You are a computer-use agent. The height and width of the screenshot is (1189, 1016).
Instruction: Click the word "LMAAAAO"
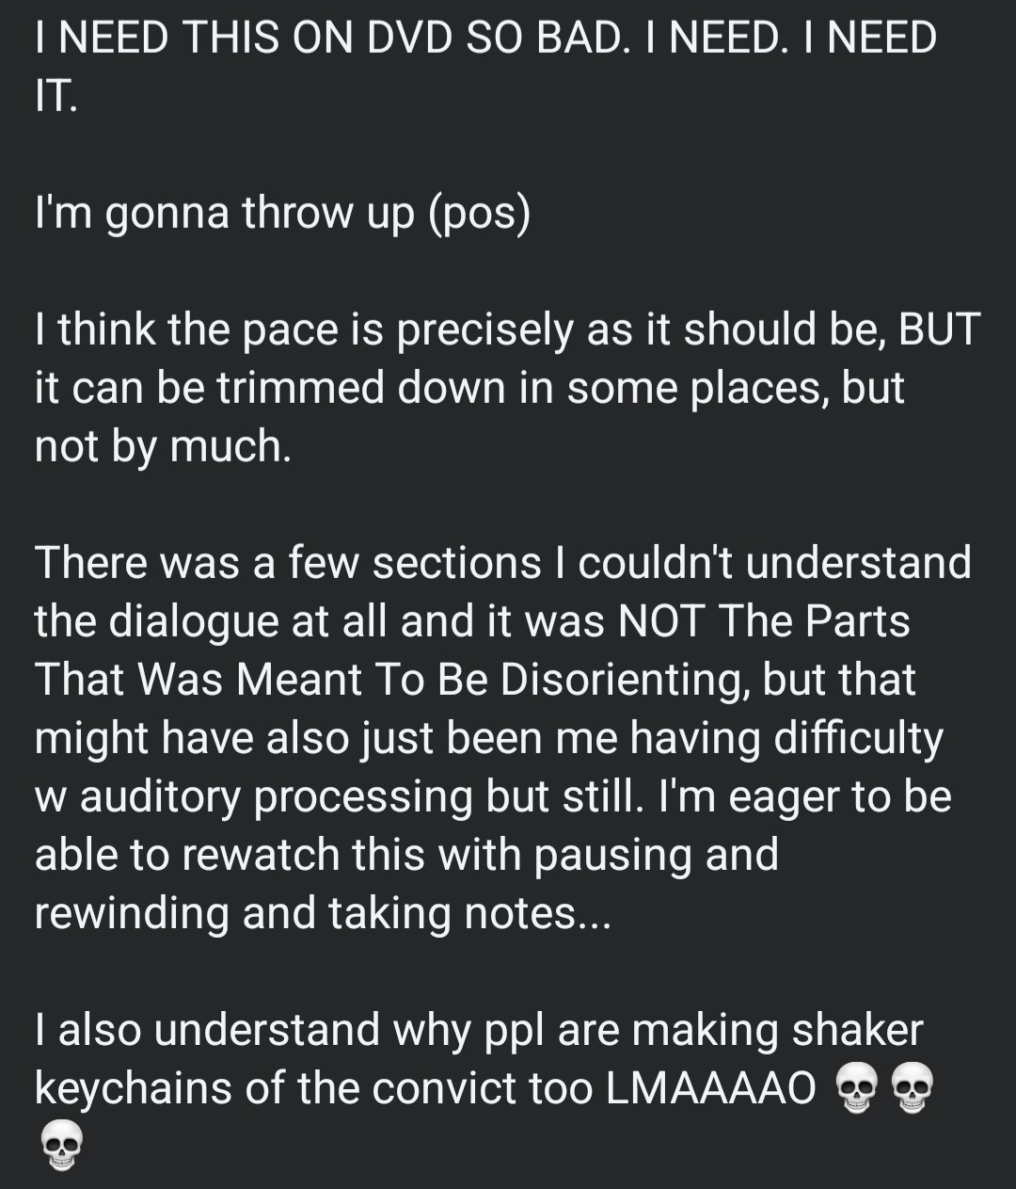(711, 1088)
